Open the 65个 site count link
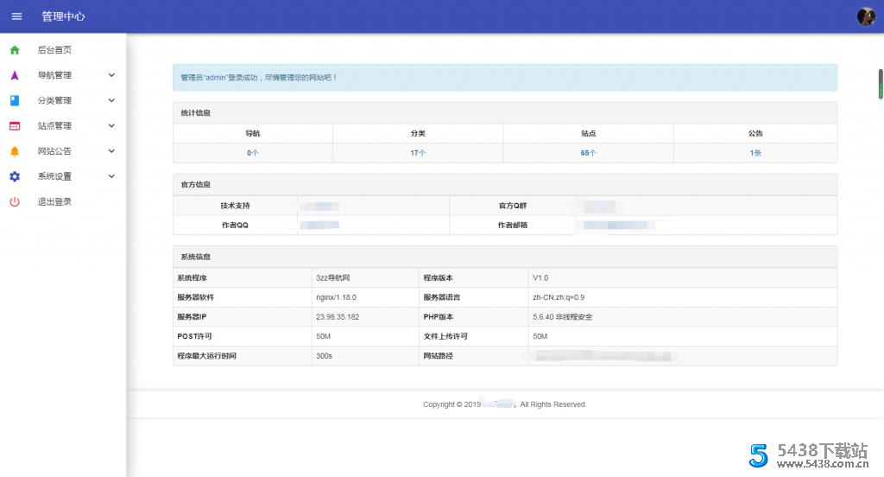Viewport: 884px width, 477px height. (588, 153)
